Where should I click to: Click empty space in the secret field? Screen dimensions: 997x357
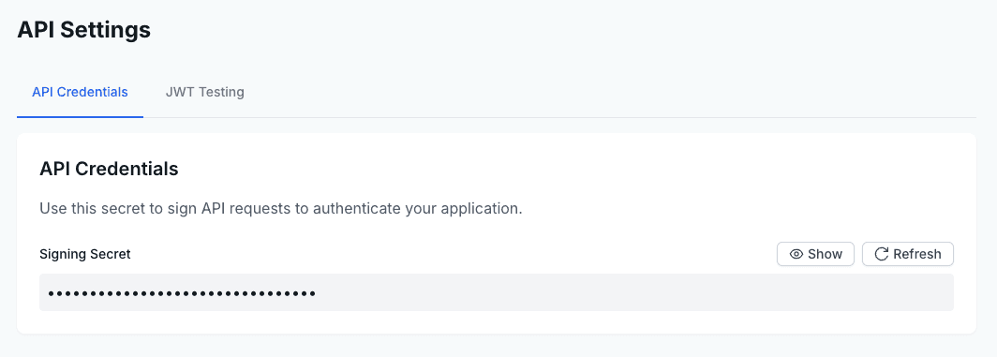[636, 292]
